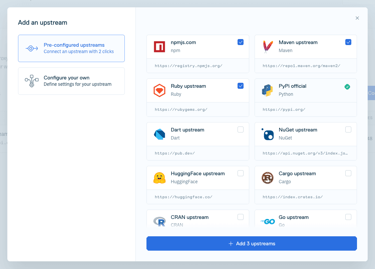The image size is (375, 269).
Task: Click the HuggingFace upstream card title
Action: 198,174
